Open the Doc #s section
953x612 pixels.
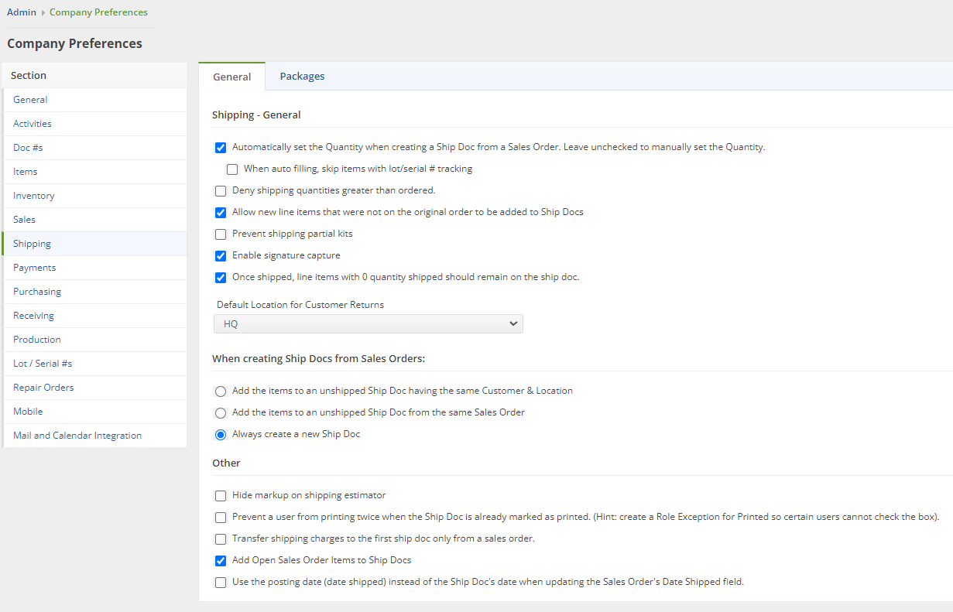click(x=28, y=148)
